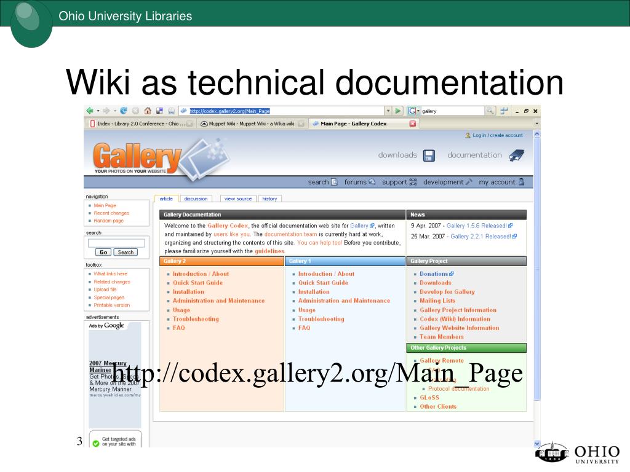Image resolution: width=630 pixels, height=472 pixels.
Task: Click the user icon beside Log in
Action: pyautogui.click(x=468, y=135)
